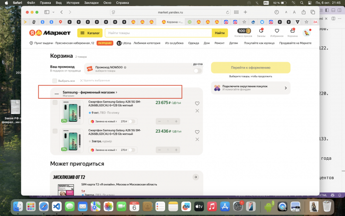Click the 100 bonus points wheel badge
The width and height of the screenshot is (345, 216).
[x=242, y=31]
